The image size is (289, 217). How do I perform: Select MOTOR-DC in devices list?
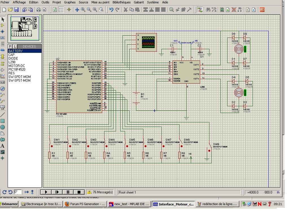(16, 66)
